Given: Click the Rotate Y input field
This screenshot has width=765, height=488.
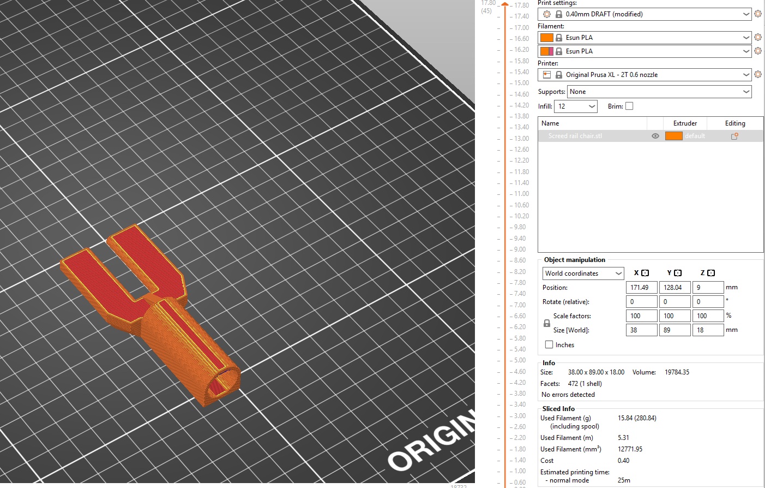Looking at the screenshot, I should pos(675,302).
